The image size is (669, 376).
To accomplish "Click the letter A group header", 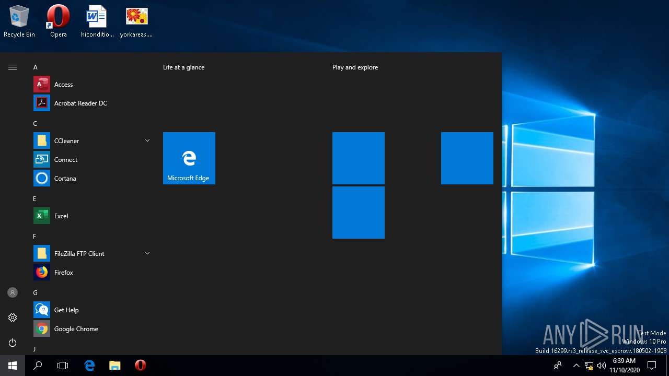I will [x=36, y=67].
